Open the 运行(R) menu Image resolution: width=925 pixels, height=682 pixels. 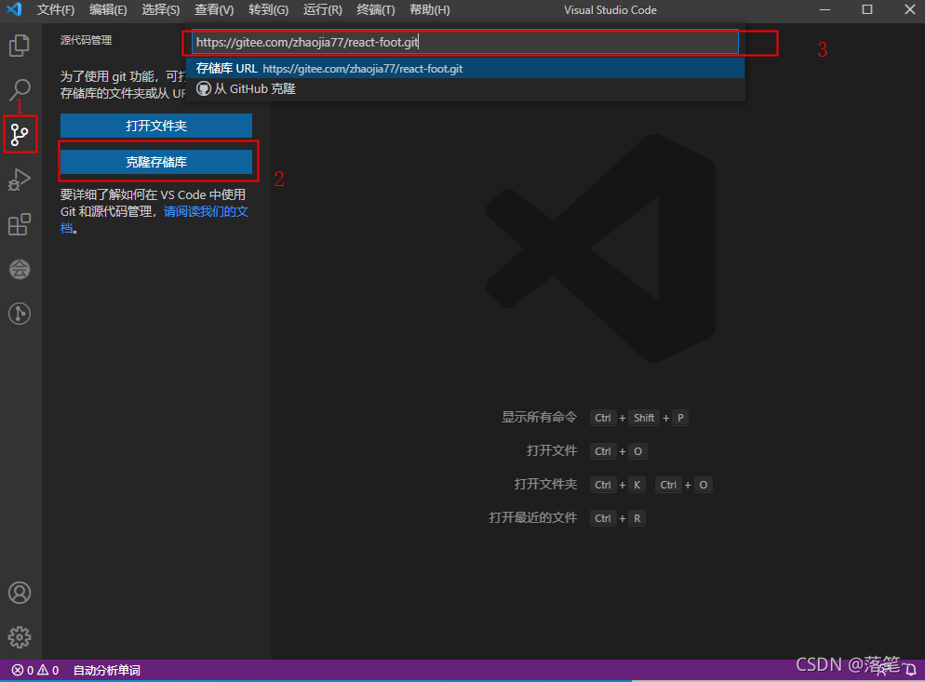pos(323,10)
